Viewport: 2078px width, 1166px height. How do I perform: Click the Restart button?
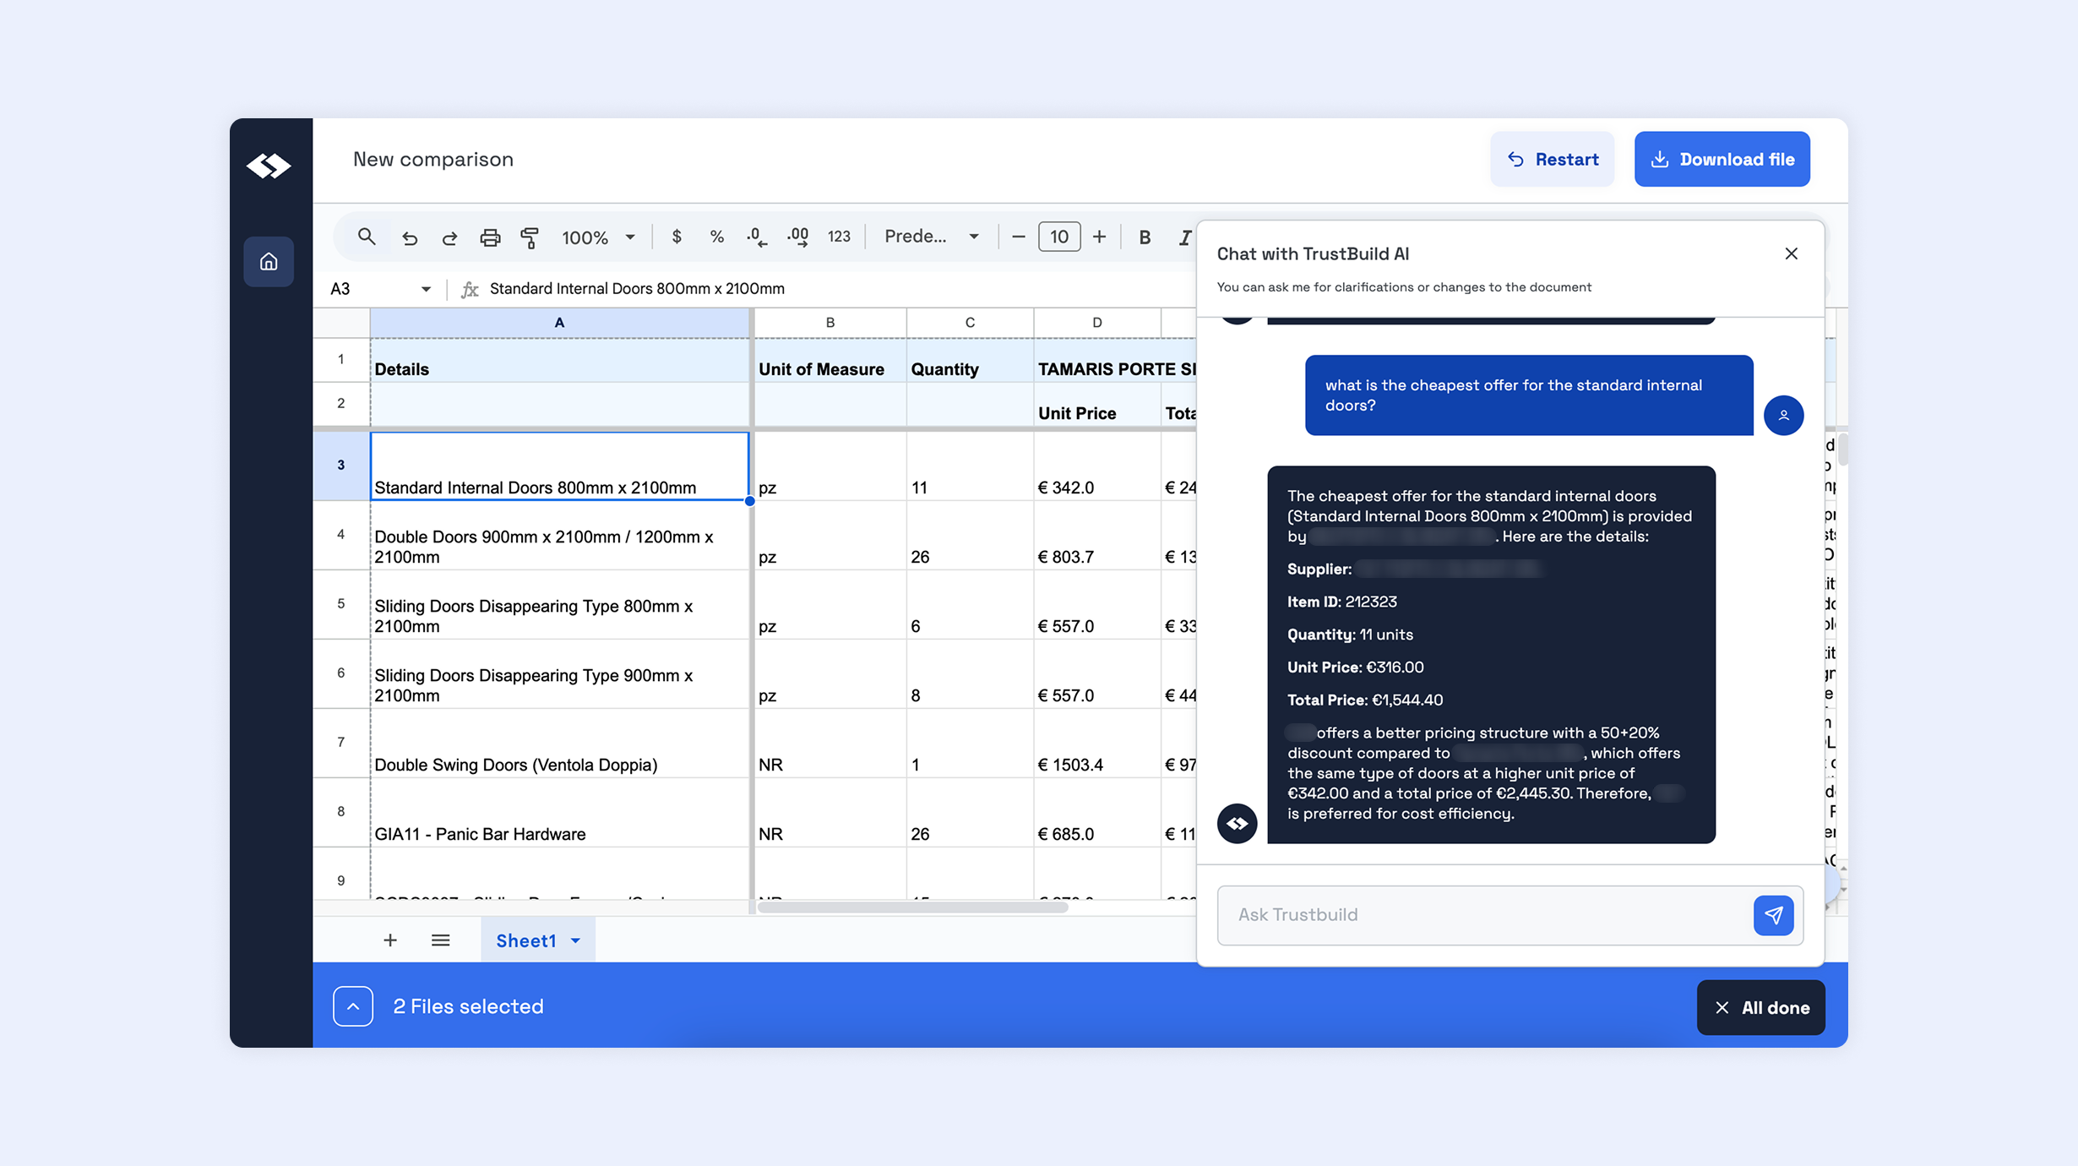(1552, 159)
